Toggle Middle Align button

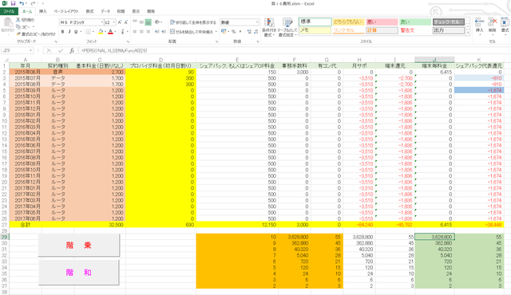(141, 22)
